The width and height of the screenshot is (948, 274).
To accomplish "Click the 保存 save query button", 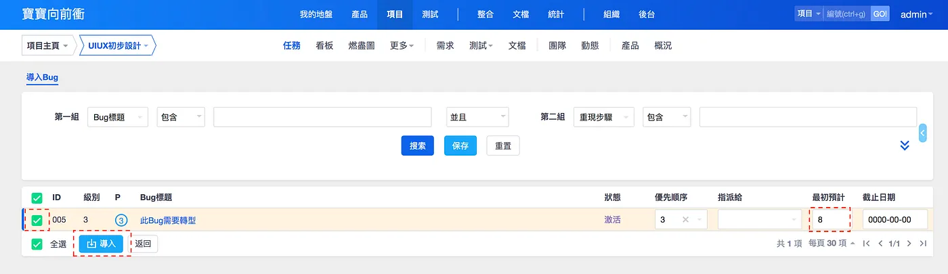I will click(x=460, y=145).
